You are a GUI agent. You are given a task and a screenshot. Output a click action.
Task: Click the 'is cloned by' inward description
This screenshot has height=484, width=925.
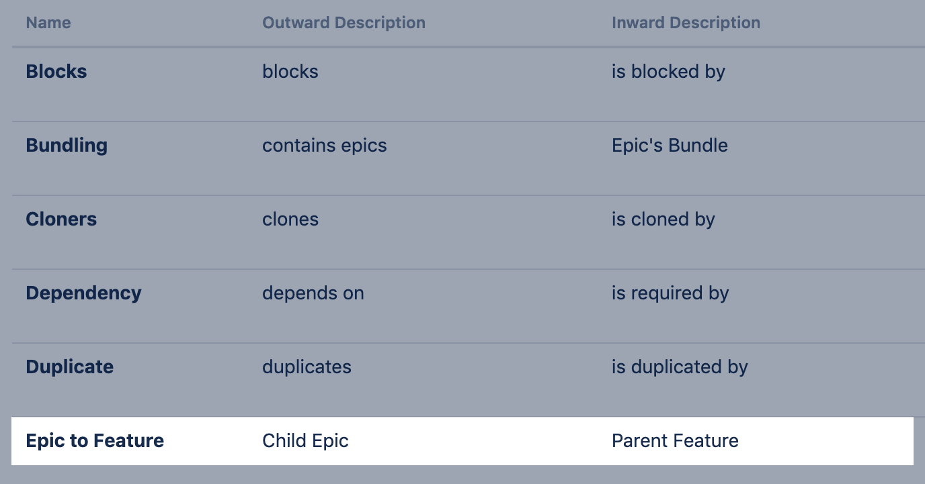click(663, 220)
